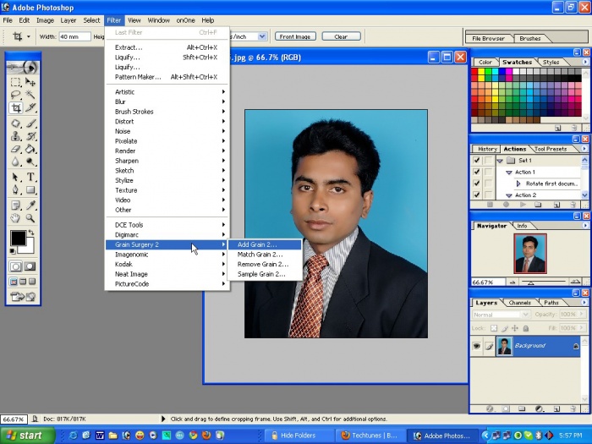Screen dimensions: 592x444
Task: Select the Lasso tool
Action: [15, 95]
